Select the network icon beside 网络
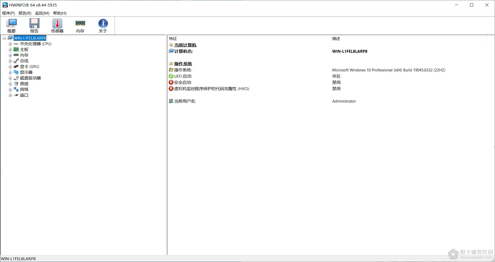495x262 pixels. [16, 89]
